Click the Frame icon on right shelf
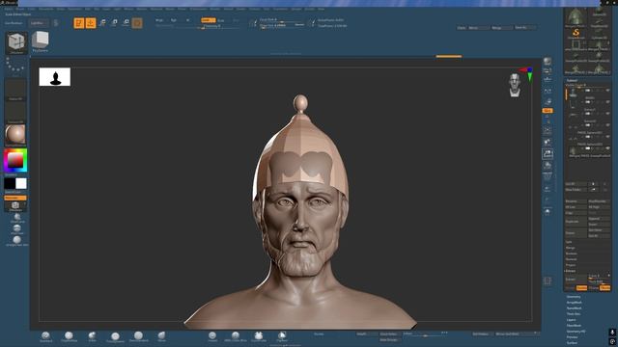618x347 pixels. (x=548, y=130)
